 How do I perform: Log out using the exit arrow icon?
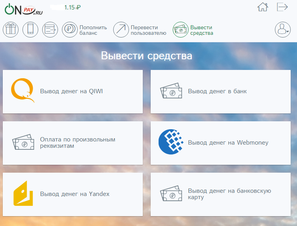coord(282,7)
